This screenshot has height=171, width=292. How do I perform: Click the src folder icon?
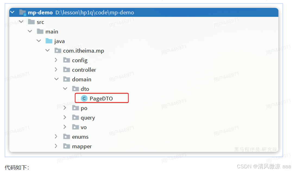pos(31,22)
